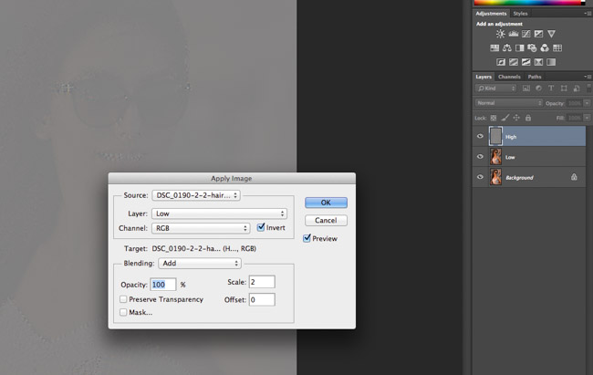The height and width of the screenshot is (375, 593).
Task: Filter layers by shape layers icon
Action: pos(564,89)
